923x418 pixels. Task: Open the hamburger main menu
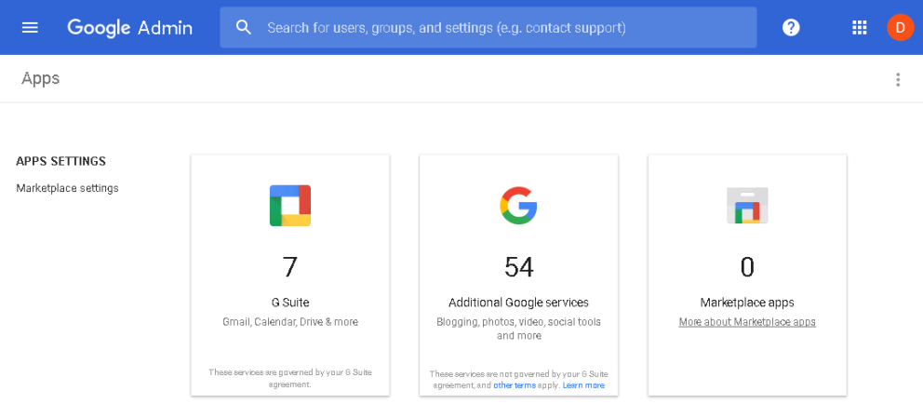(x=30, y=28)
